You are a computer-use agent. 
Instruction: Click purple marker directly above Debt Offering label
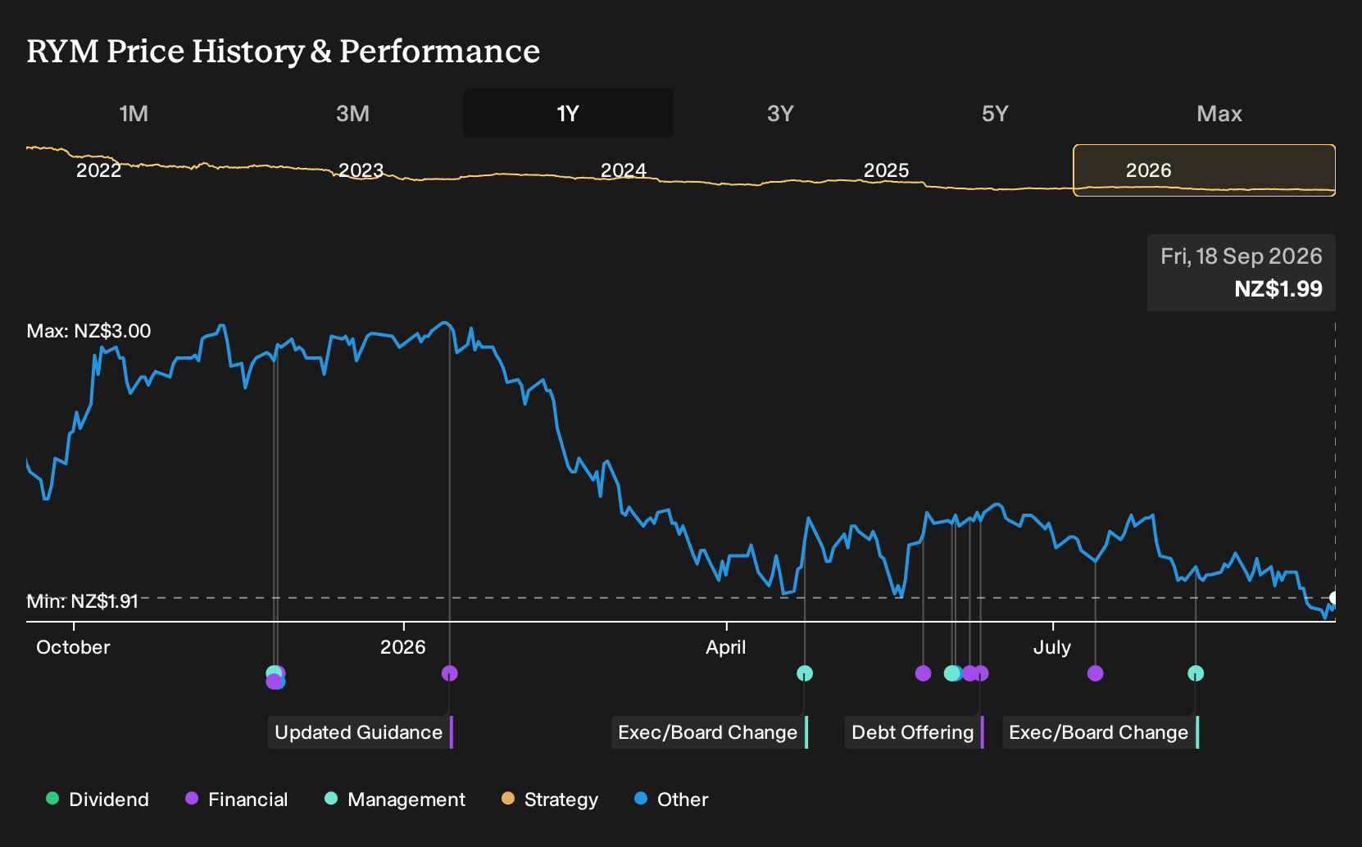point(981,673)
